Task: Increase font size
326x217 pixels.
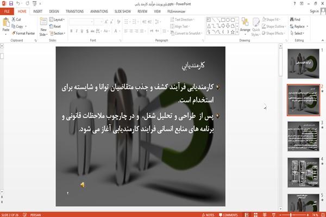Action: point(106,22)
